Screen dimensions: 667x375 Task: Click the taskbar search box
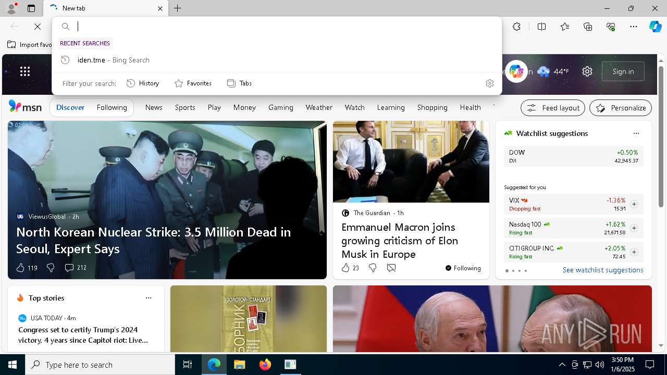[100, 365]
